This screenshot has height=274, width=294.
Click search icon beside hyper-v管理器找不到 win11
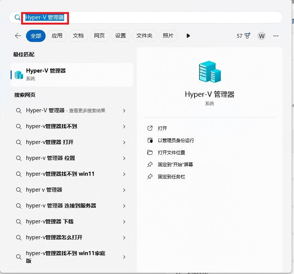[x=19, y=174]
